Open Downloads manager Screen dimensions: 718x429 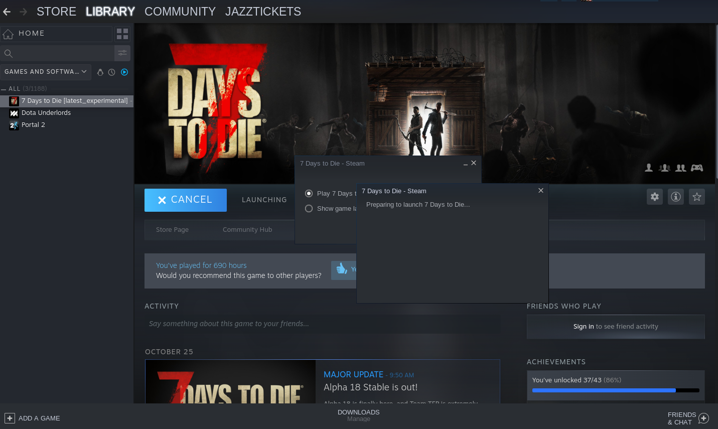pyautogui.click(x=359, y=415)
